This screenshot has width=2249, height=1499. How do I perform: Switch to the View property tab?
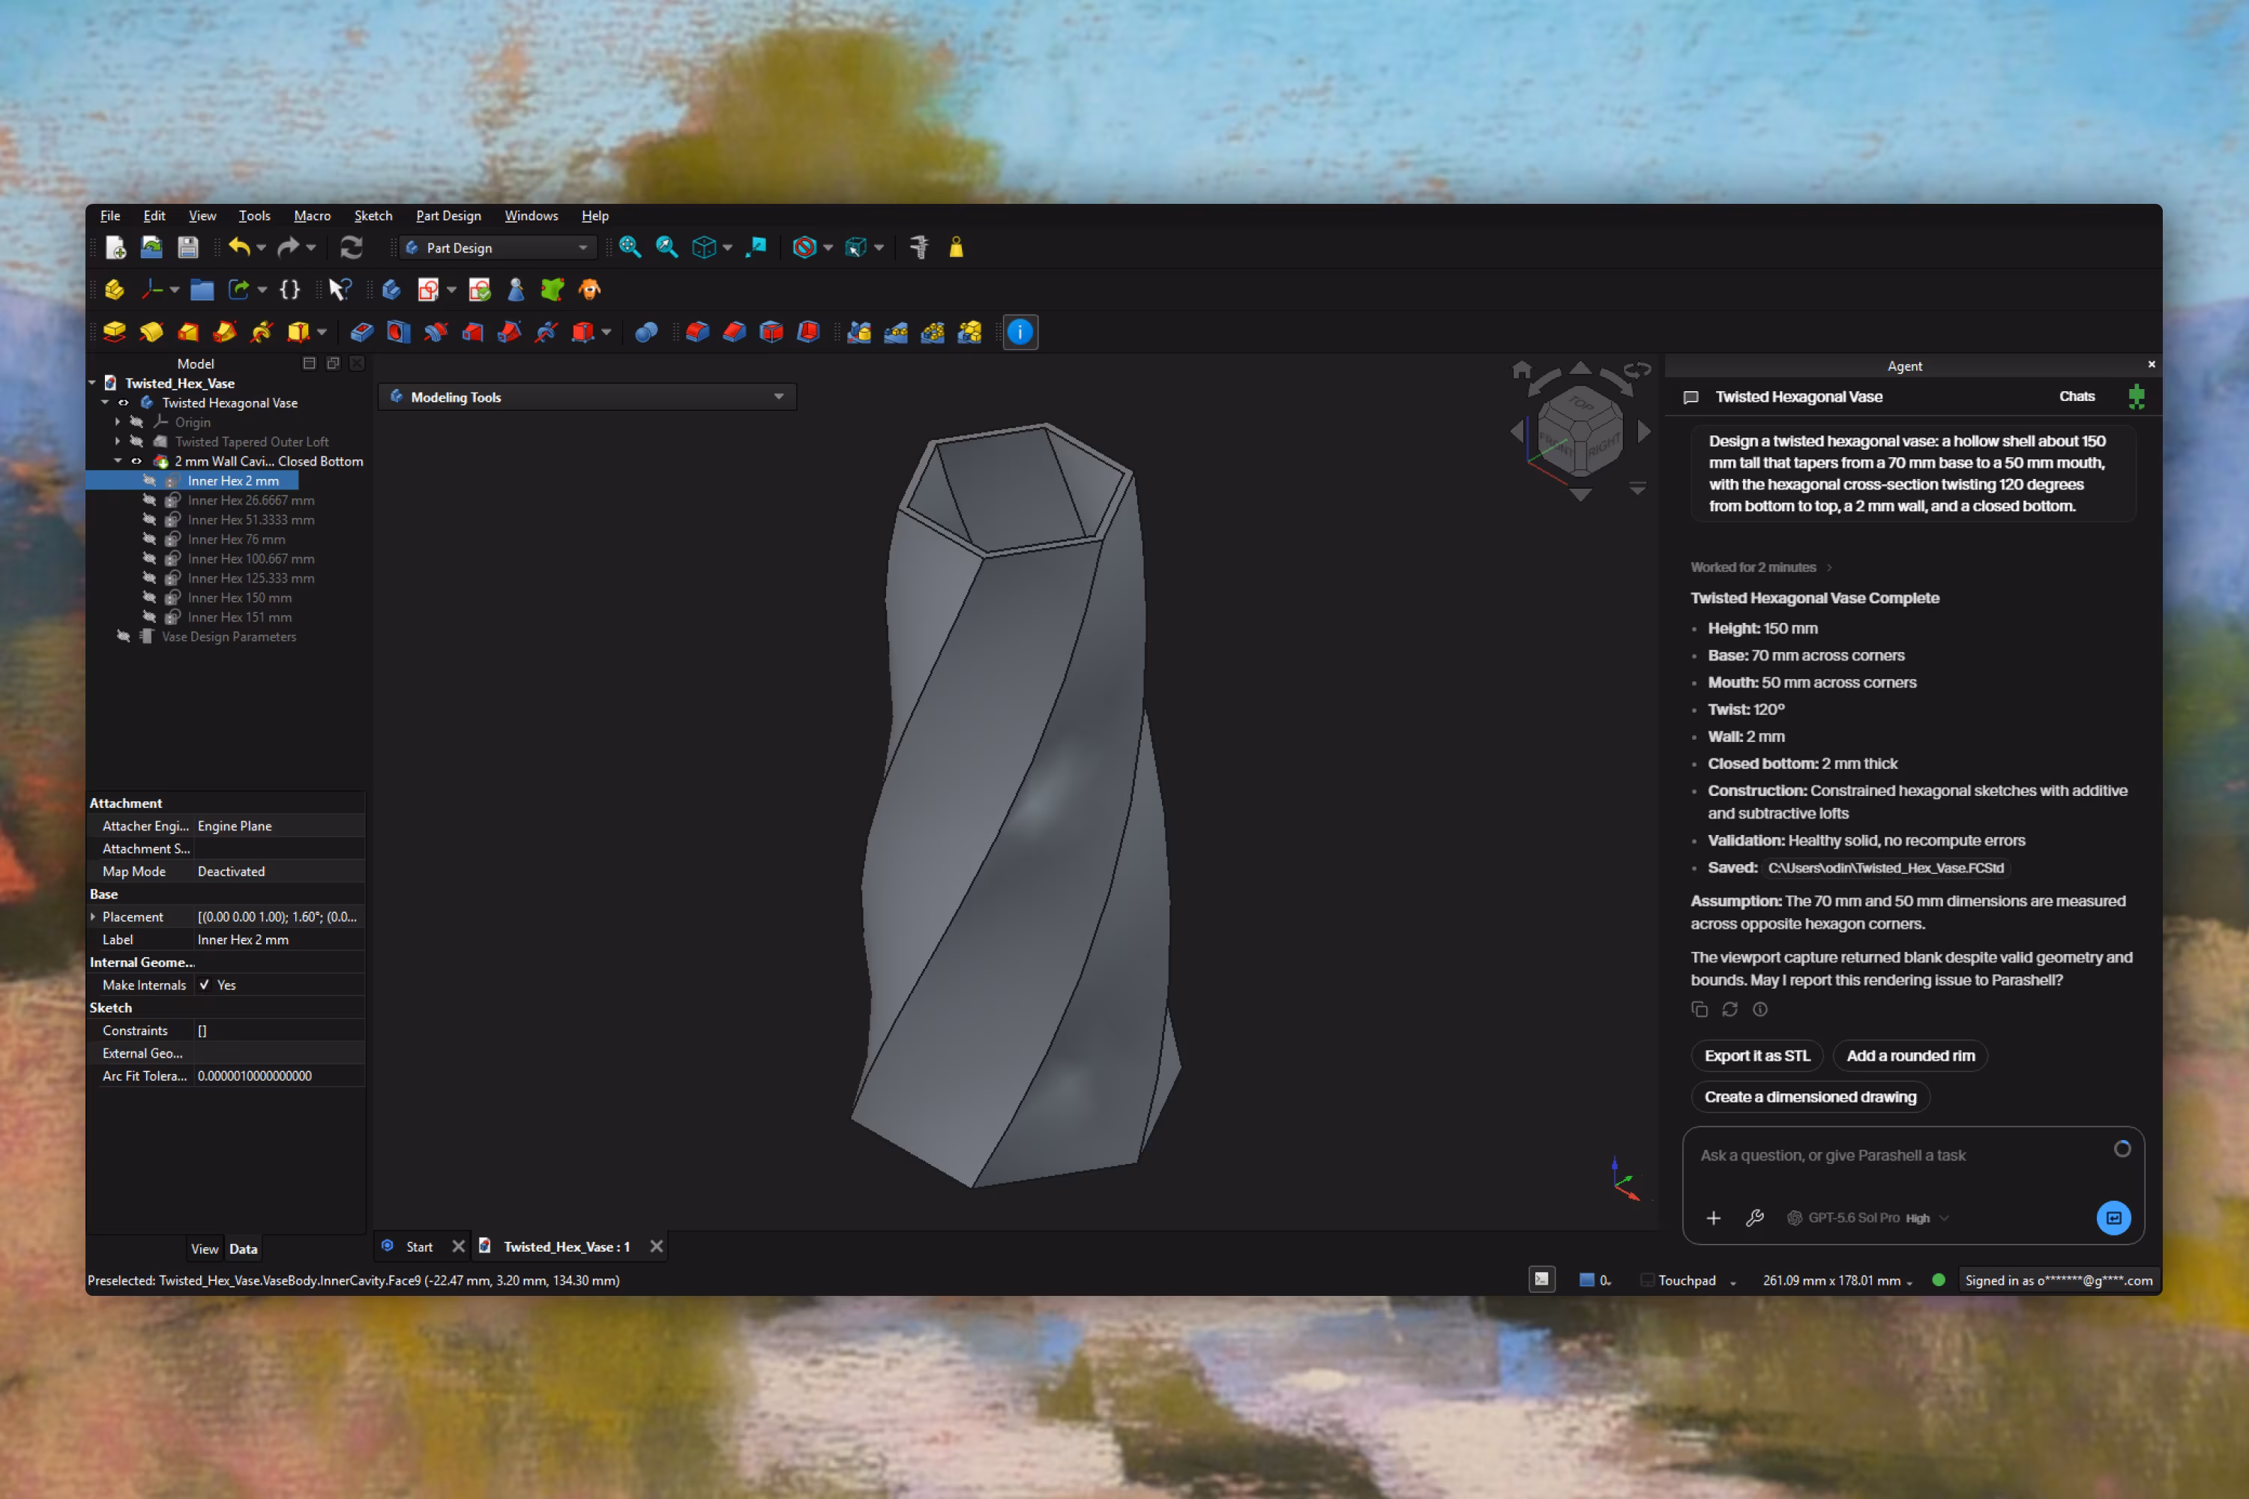pos(205,1249)
